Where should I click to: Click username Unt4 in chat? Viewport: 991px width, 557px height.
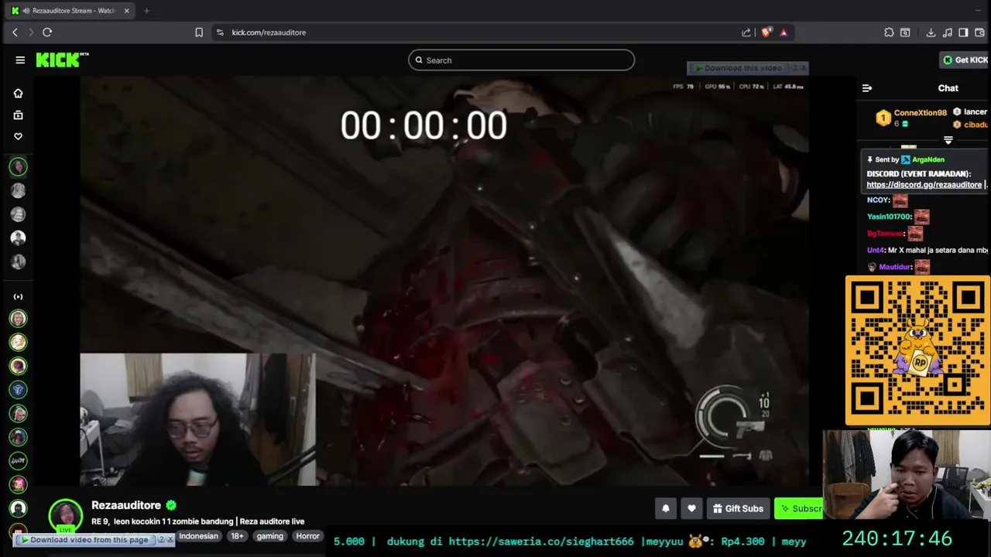point(875,251)
